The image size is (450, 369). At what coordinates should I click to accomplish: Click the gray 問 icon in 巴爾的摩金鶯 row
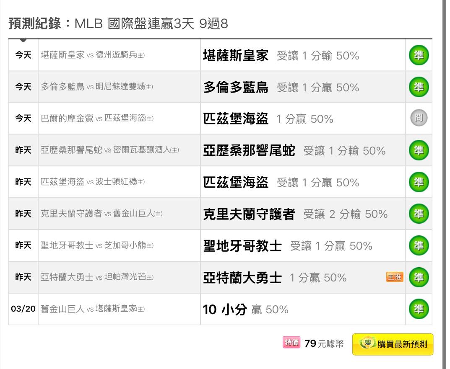click(419, 119)
